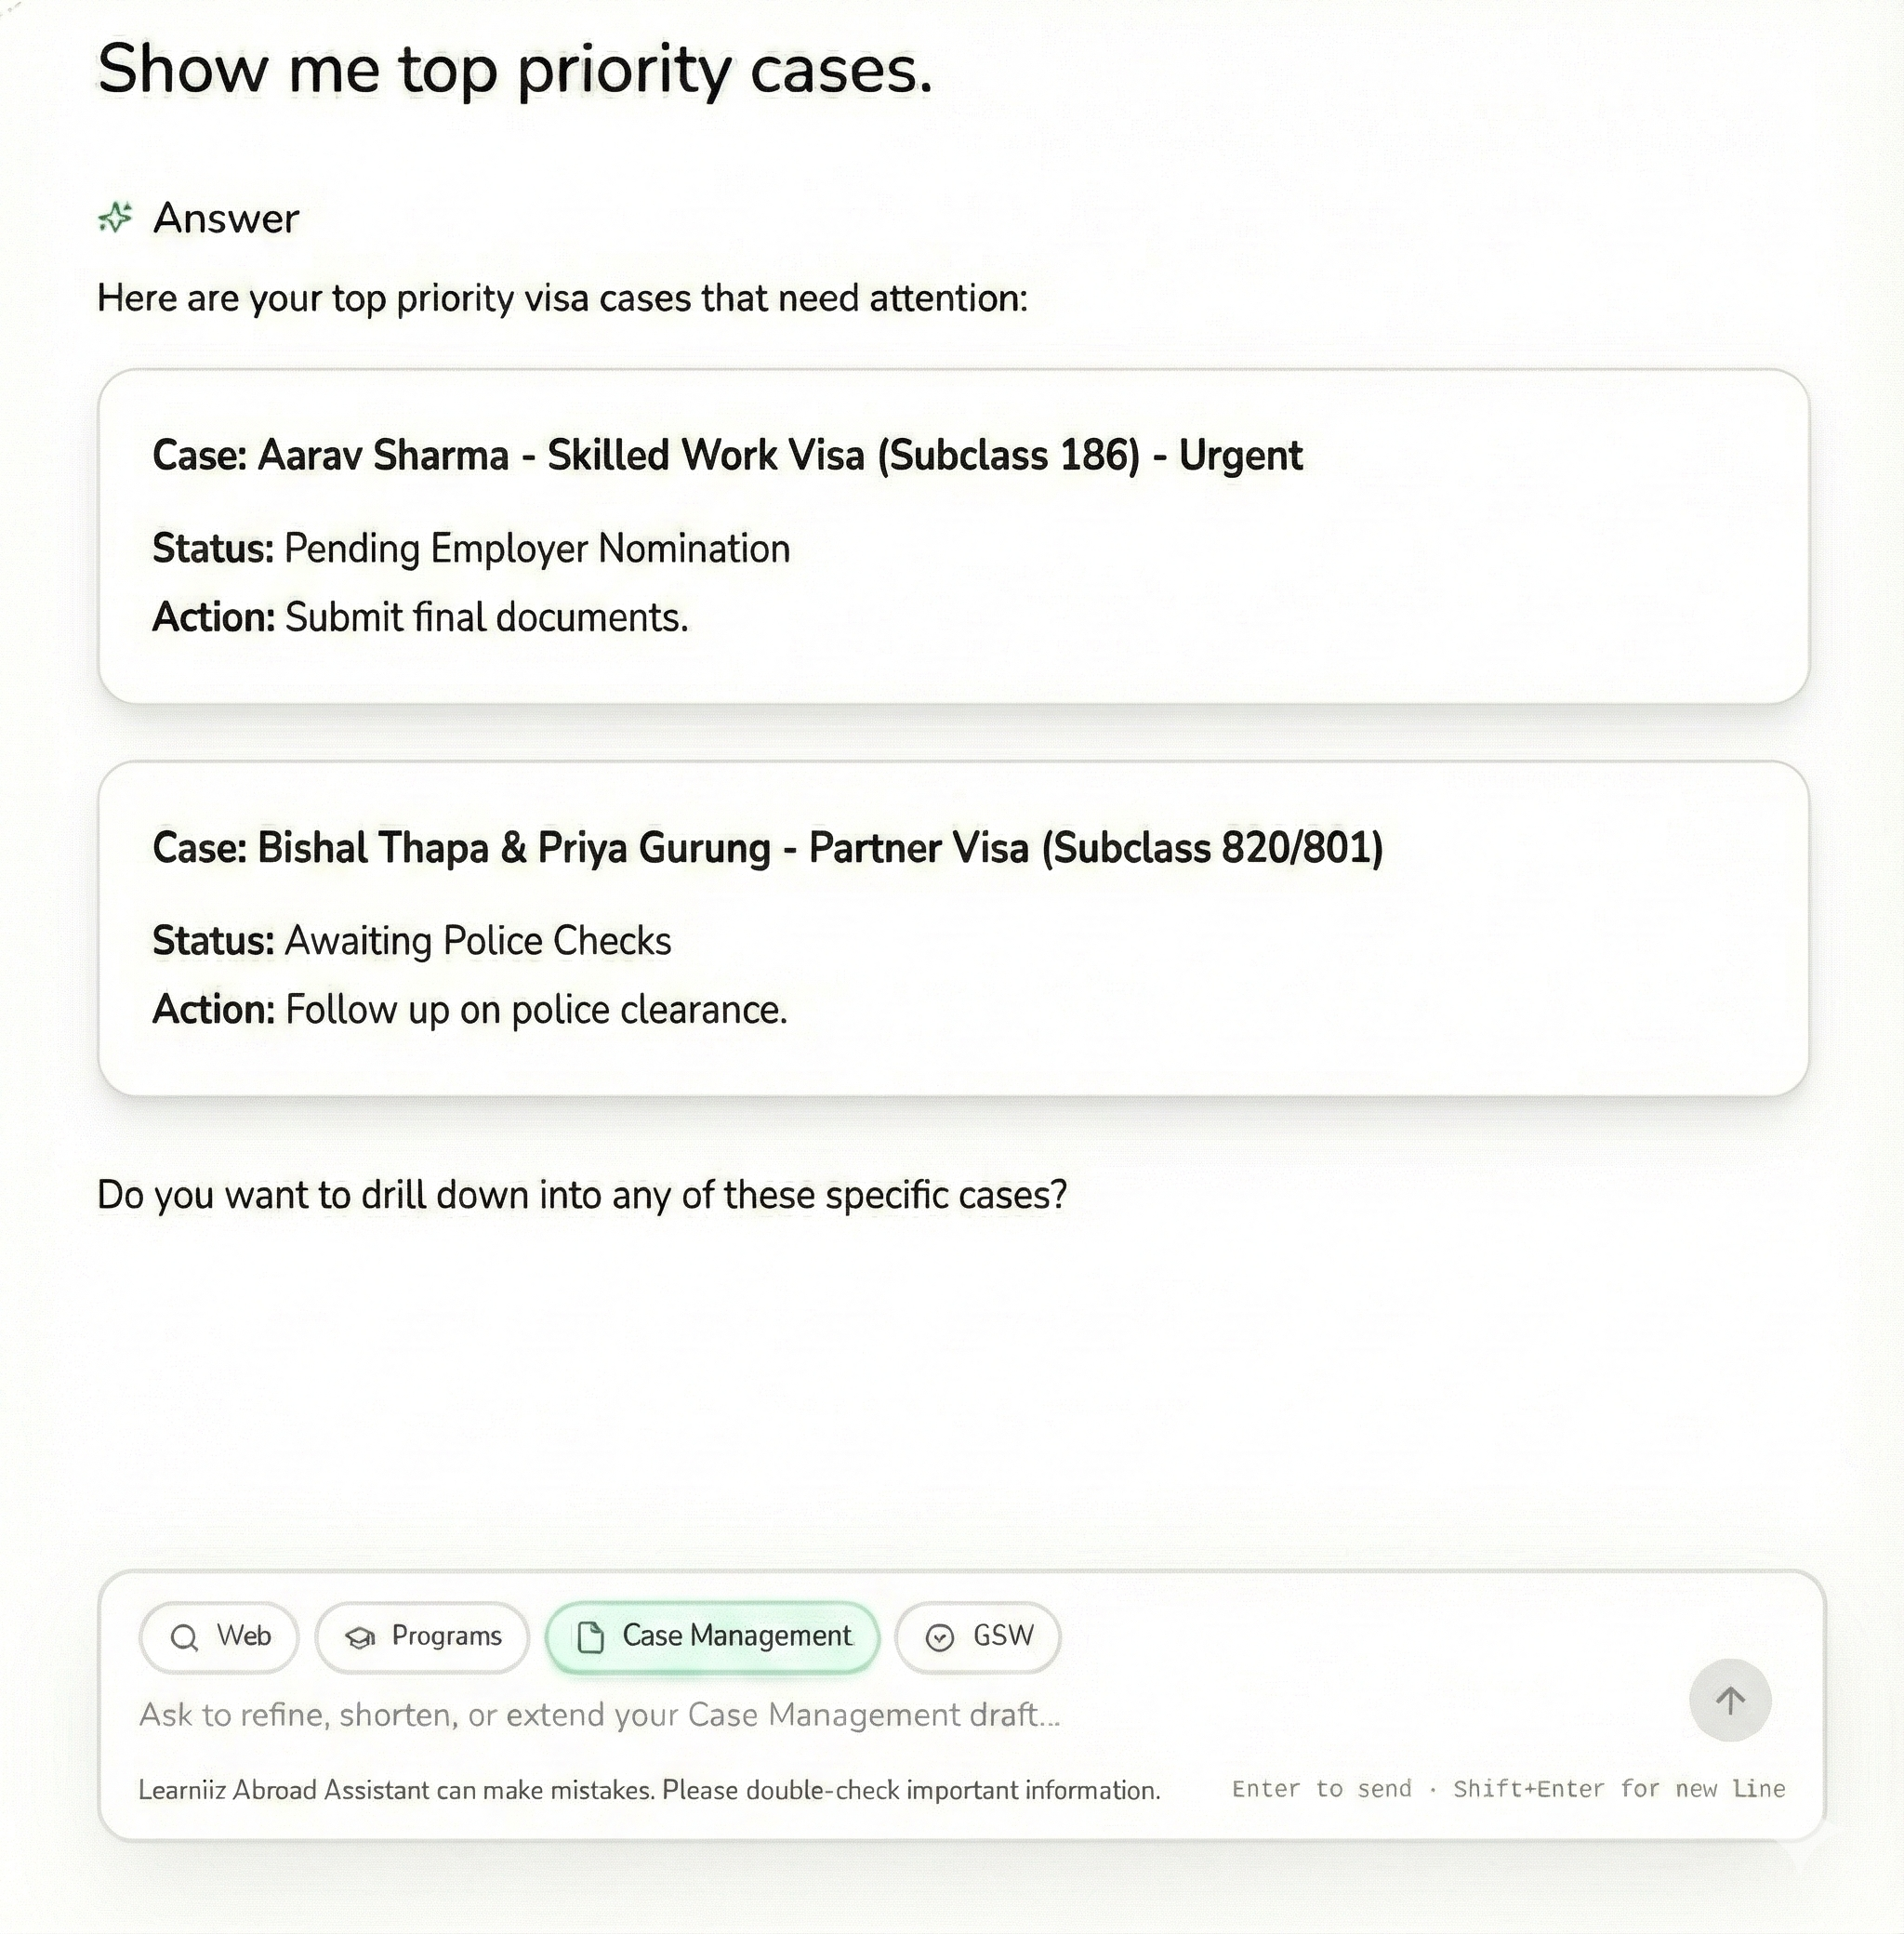Click the drill down follow-up question text

click(582, 1195)
